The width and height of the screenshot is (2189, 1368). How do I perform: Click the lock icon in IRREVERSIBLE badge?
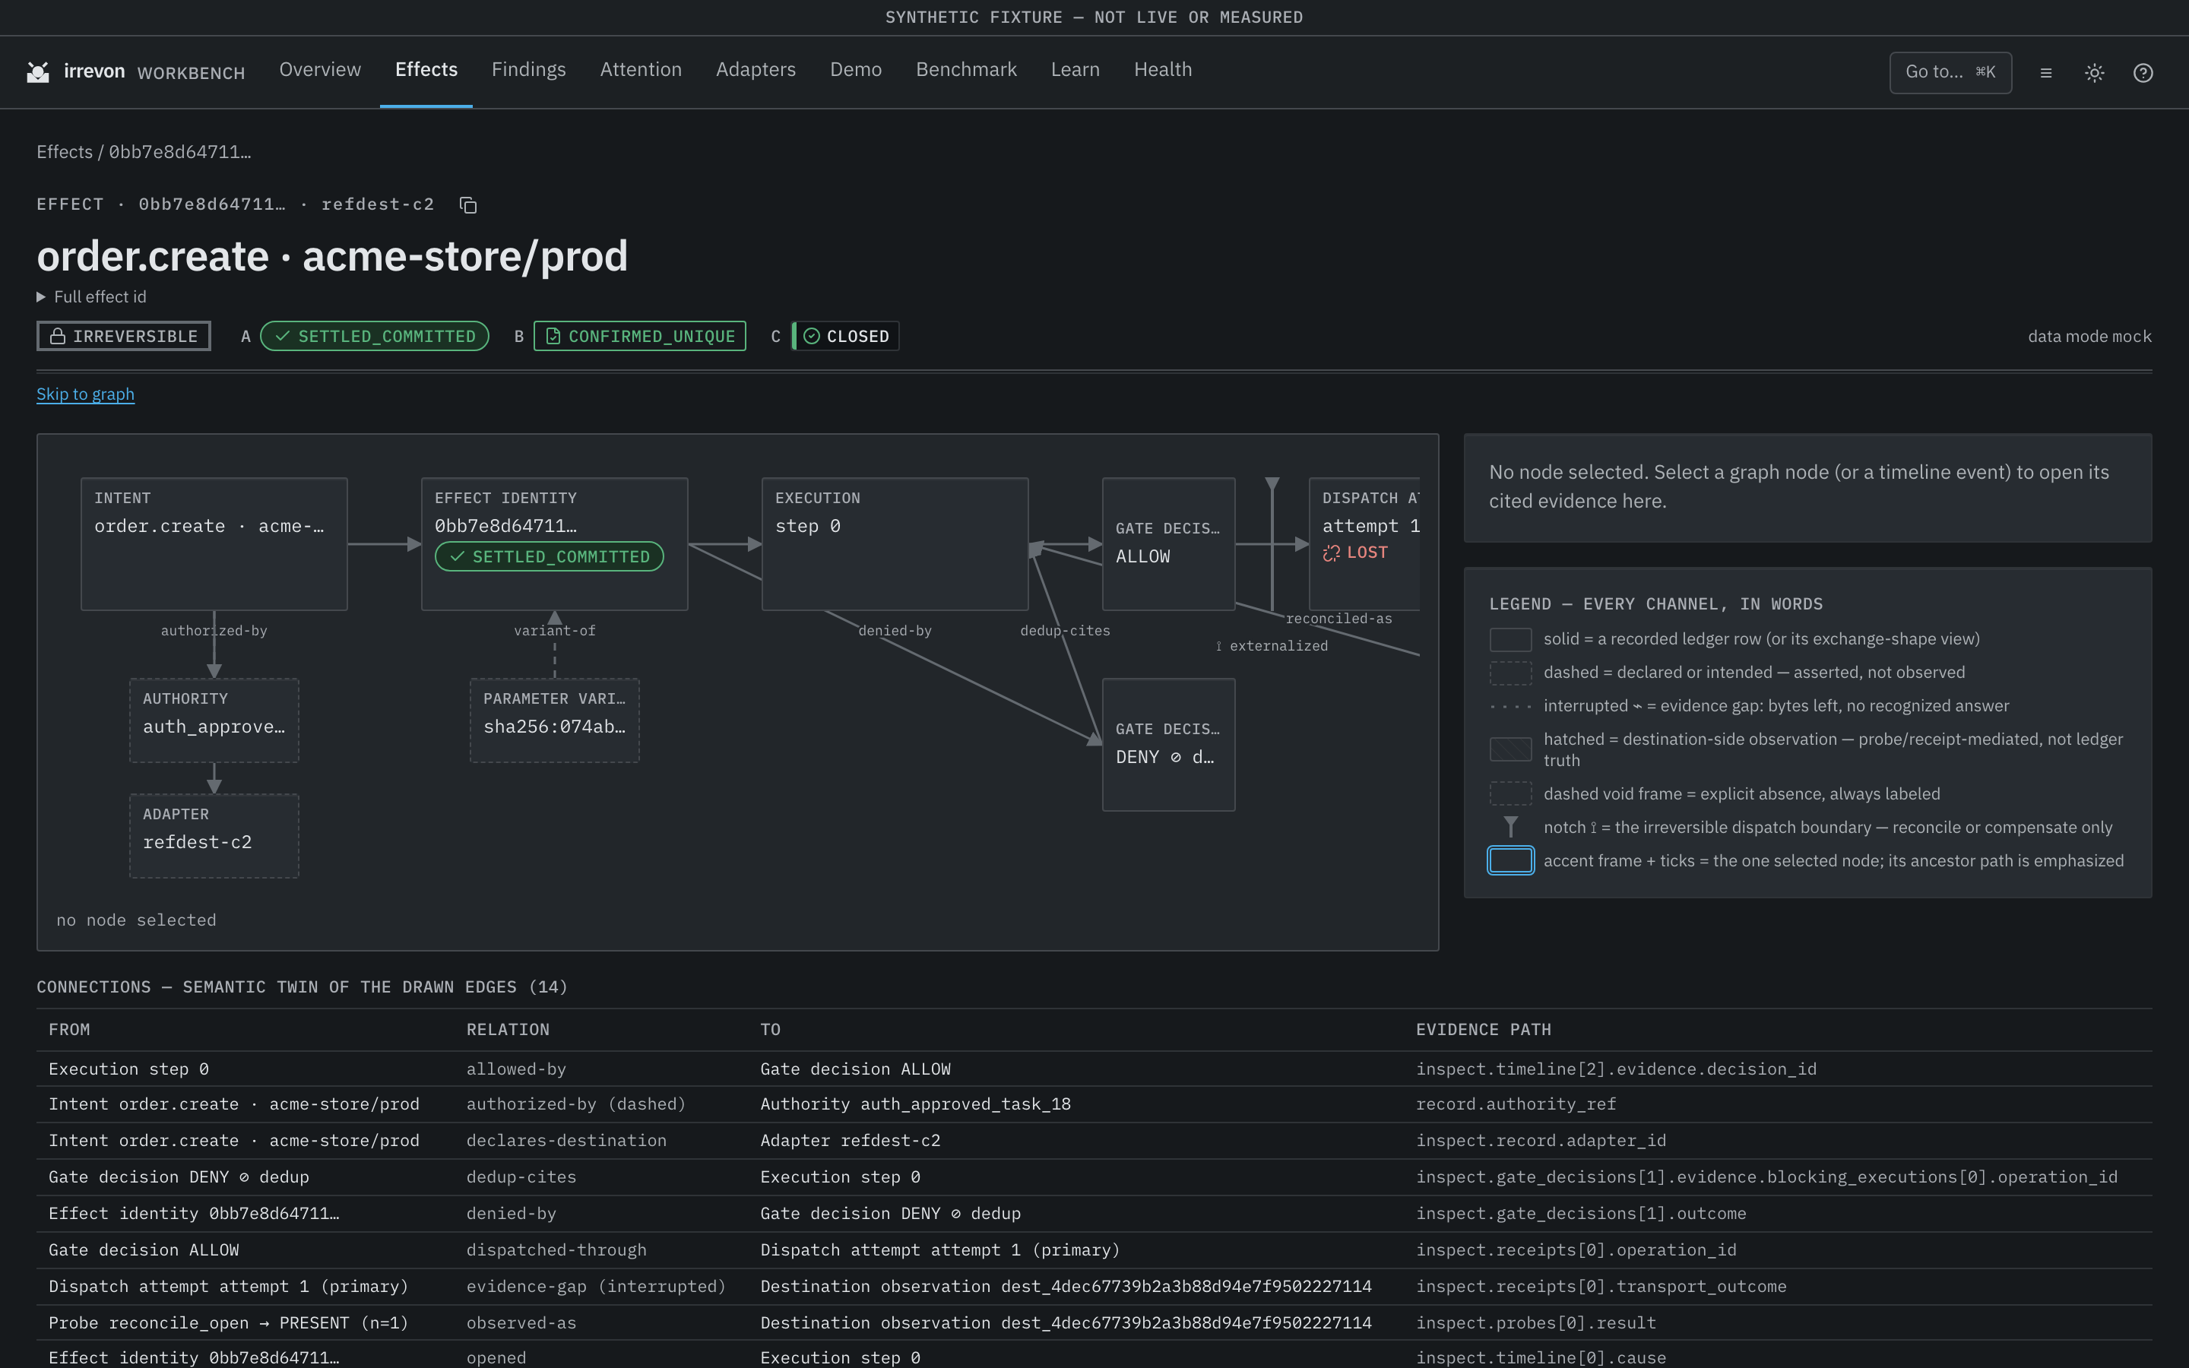click(58, 337)
